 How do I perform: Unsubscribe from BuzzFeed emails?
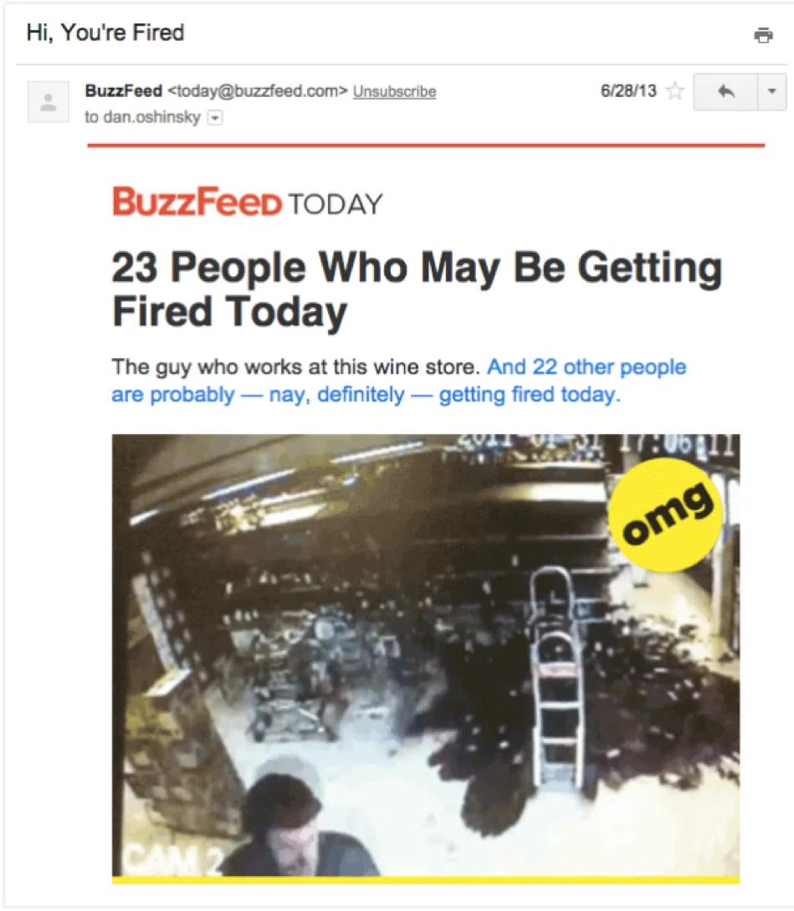click(395, 92)
